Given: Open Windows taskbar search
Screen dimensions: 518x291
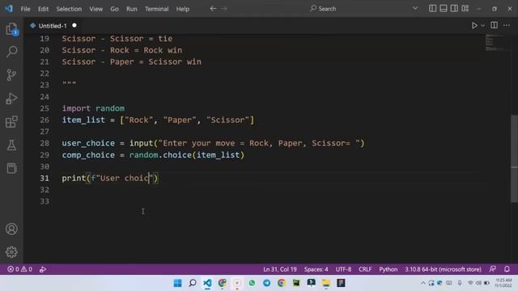Looking at the screenshot, I should tap(193, 283).
